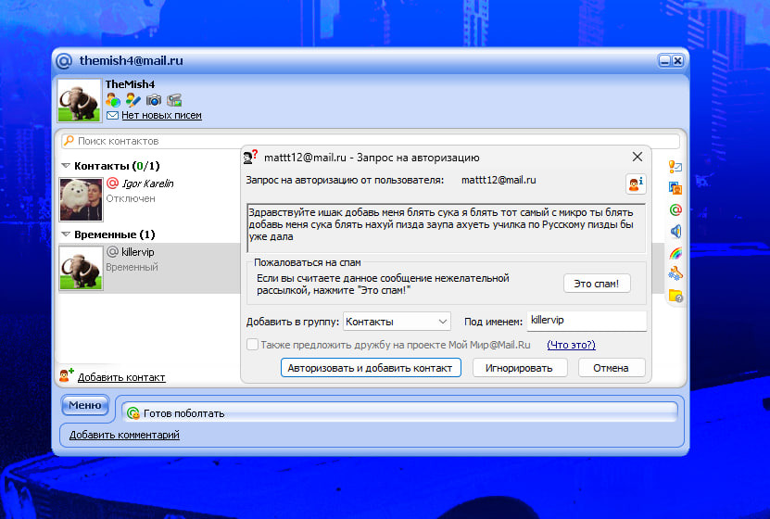View sender's profile info icon in dialog
The width and height of the screenshot is (770, 519).
(x=636, y=183)
